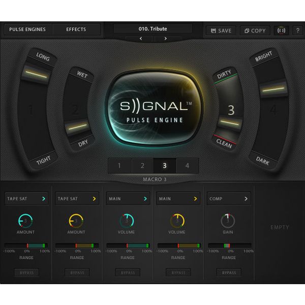305x305 pixels.
Task: Open the second Tape Sat slot dropdown
Action: pyautogui.click(x=77, y=199)
